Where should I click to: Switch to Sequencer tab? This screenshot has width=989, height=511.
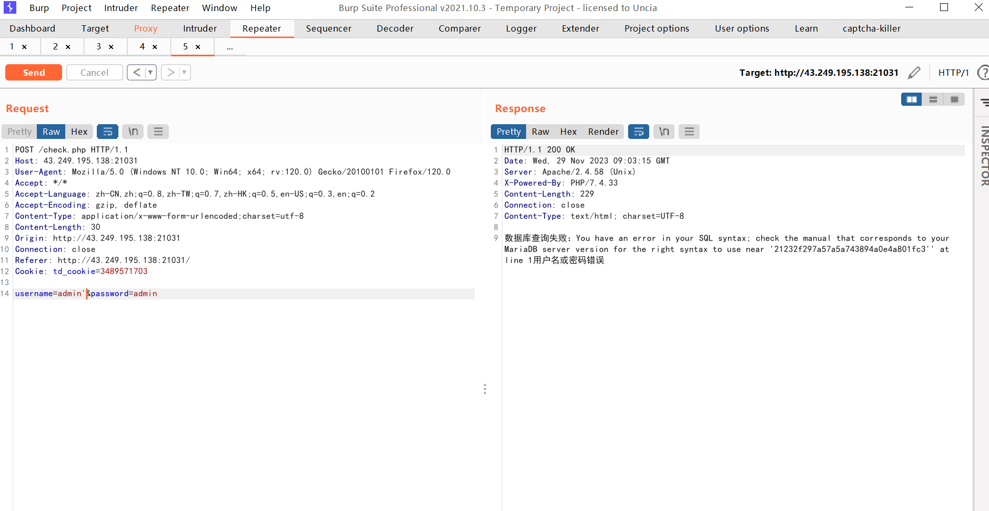(329, 28)
